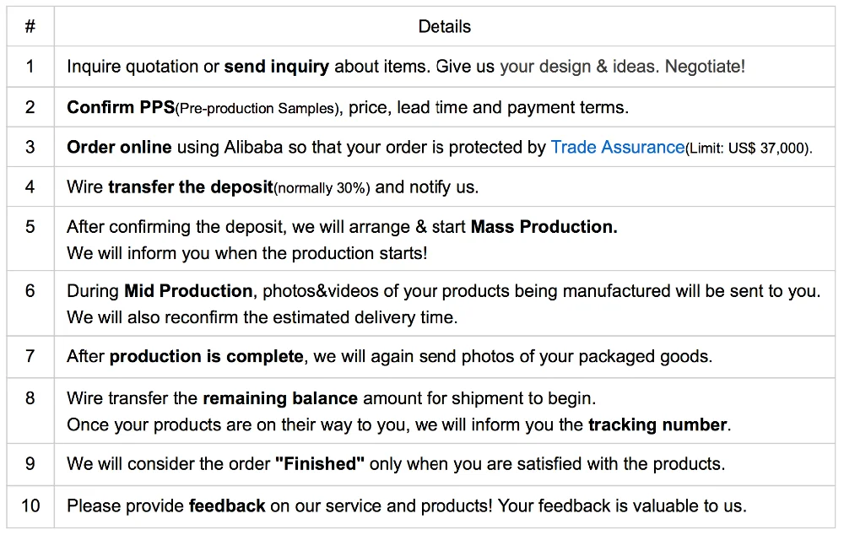Click the Trade Assurance link
The image size is (844, 535).
pos(617,147)
